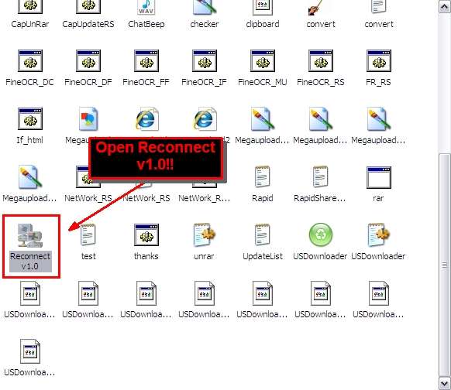Select the Rapid notepad file
The image size is (451, 390).
click(x=263, y=177)
